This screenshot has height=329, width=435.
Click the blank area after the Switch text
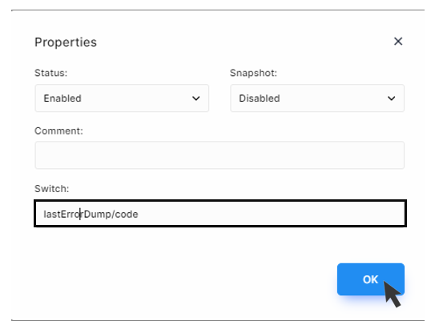coord(271,214)
